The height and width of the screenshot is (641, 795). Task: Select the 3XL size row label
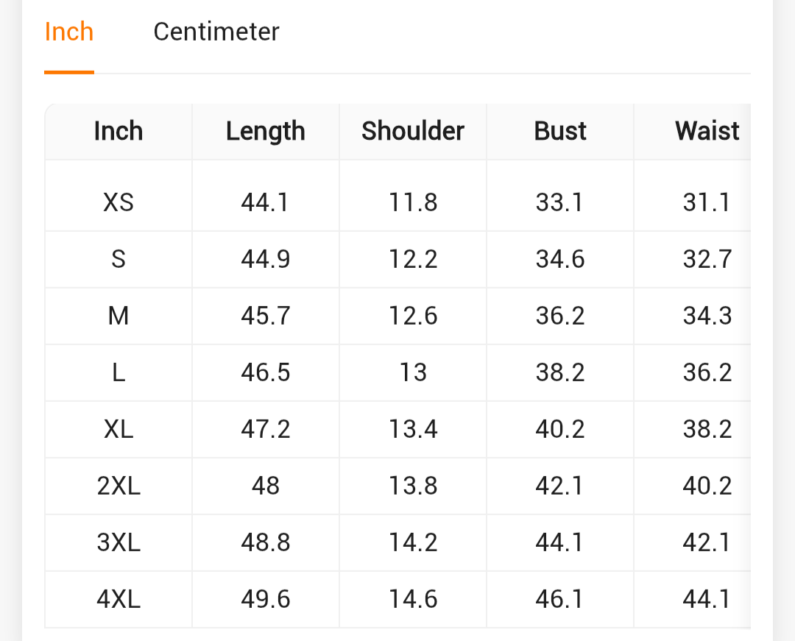[119, 542]
